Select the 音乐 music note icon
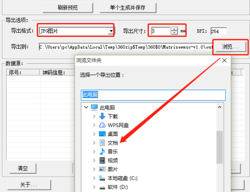Screen dimensions: 250x192 102,152
